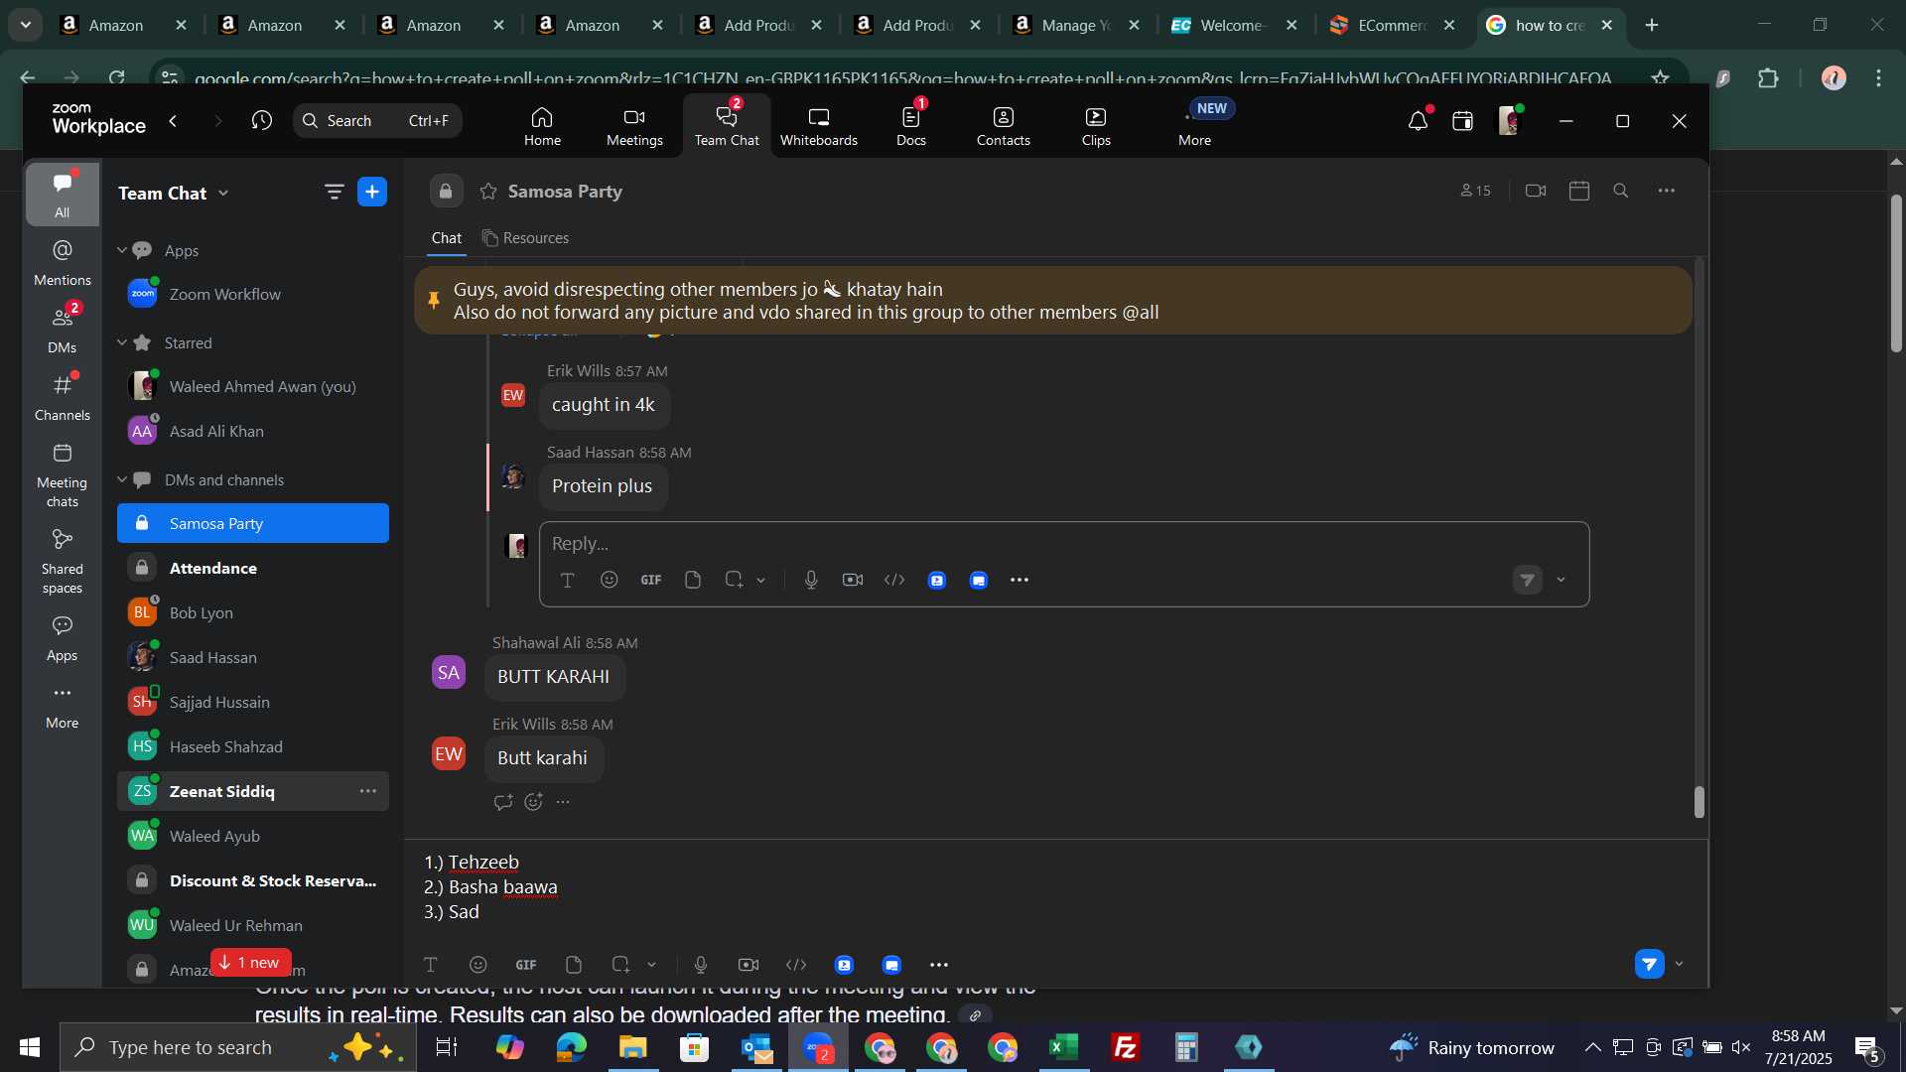The image size is (1906, 1072).
Task: Open sidebar More options
Action: 62,705
